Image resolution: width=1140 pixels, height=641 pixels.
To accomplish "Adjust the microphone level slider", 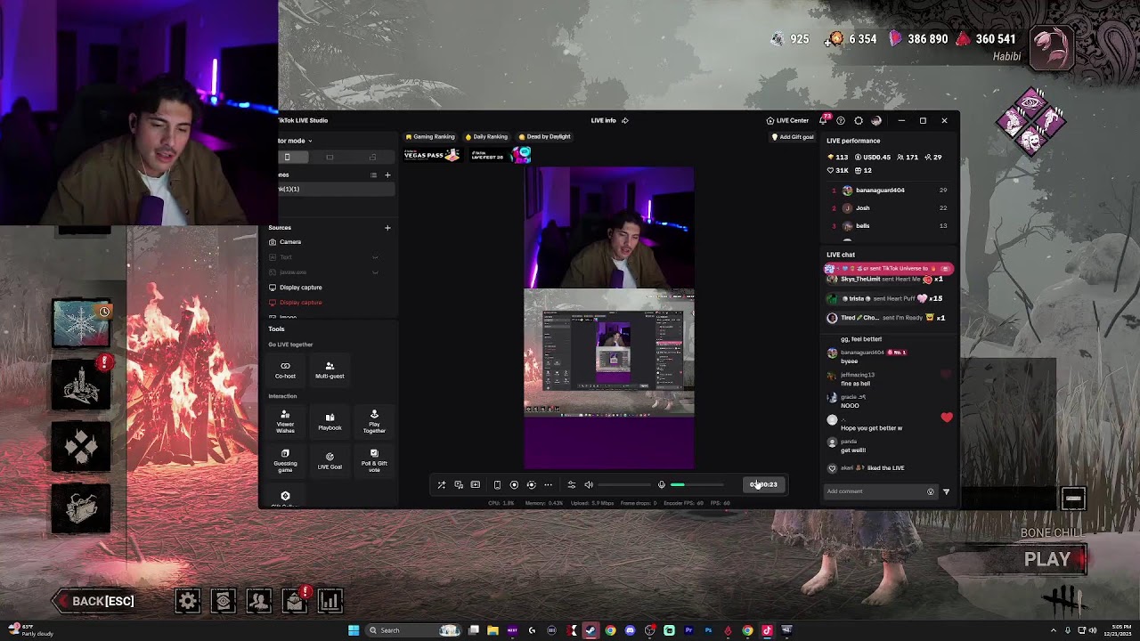I will [696, 485].
